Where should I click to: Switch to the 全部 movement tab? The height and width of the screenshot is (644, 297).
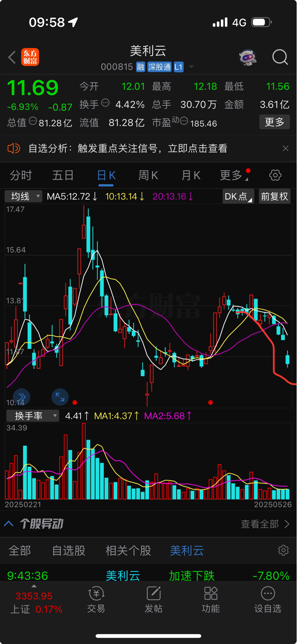coord(20,550)
